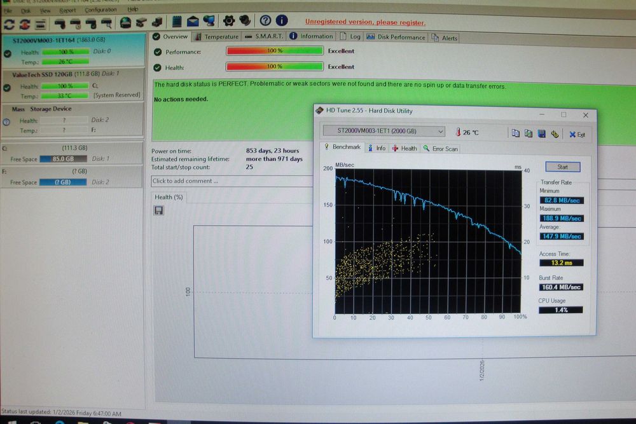Click the 160.4 MB/sec burst rate value
The height and width of the screenshot is (424, 636).
[561, 287]
